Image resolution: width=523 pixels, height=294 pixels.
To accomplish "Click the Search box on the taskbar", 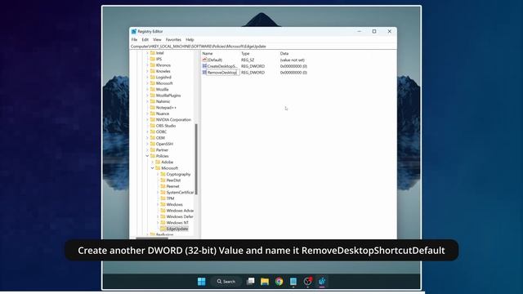I will tap(226, 281).
